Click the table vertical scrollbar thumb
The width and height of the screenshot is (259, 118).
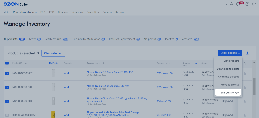point(254,87)
